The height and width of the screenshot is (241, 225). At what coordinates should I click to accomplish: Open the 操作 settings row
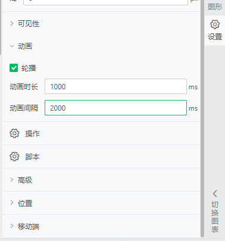(101, 133)
